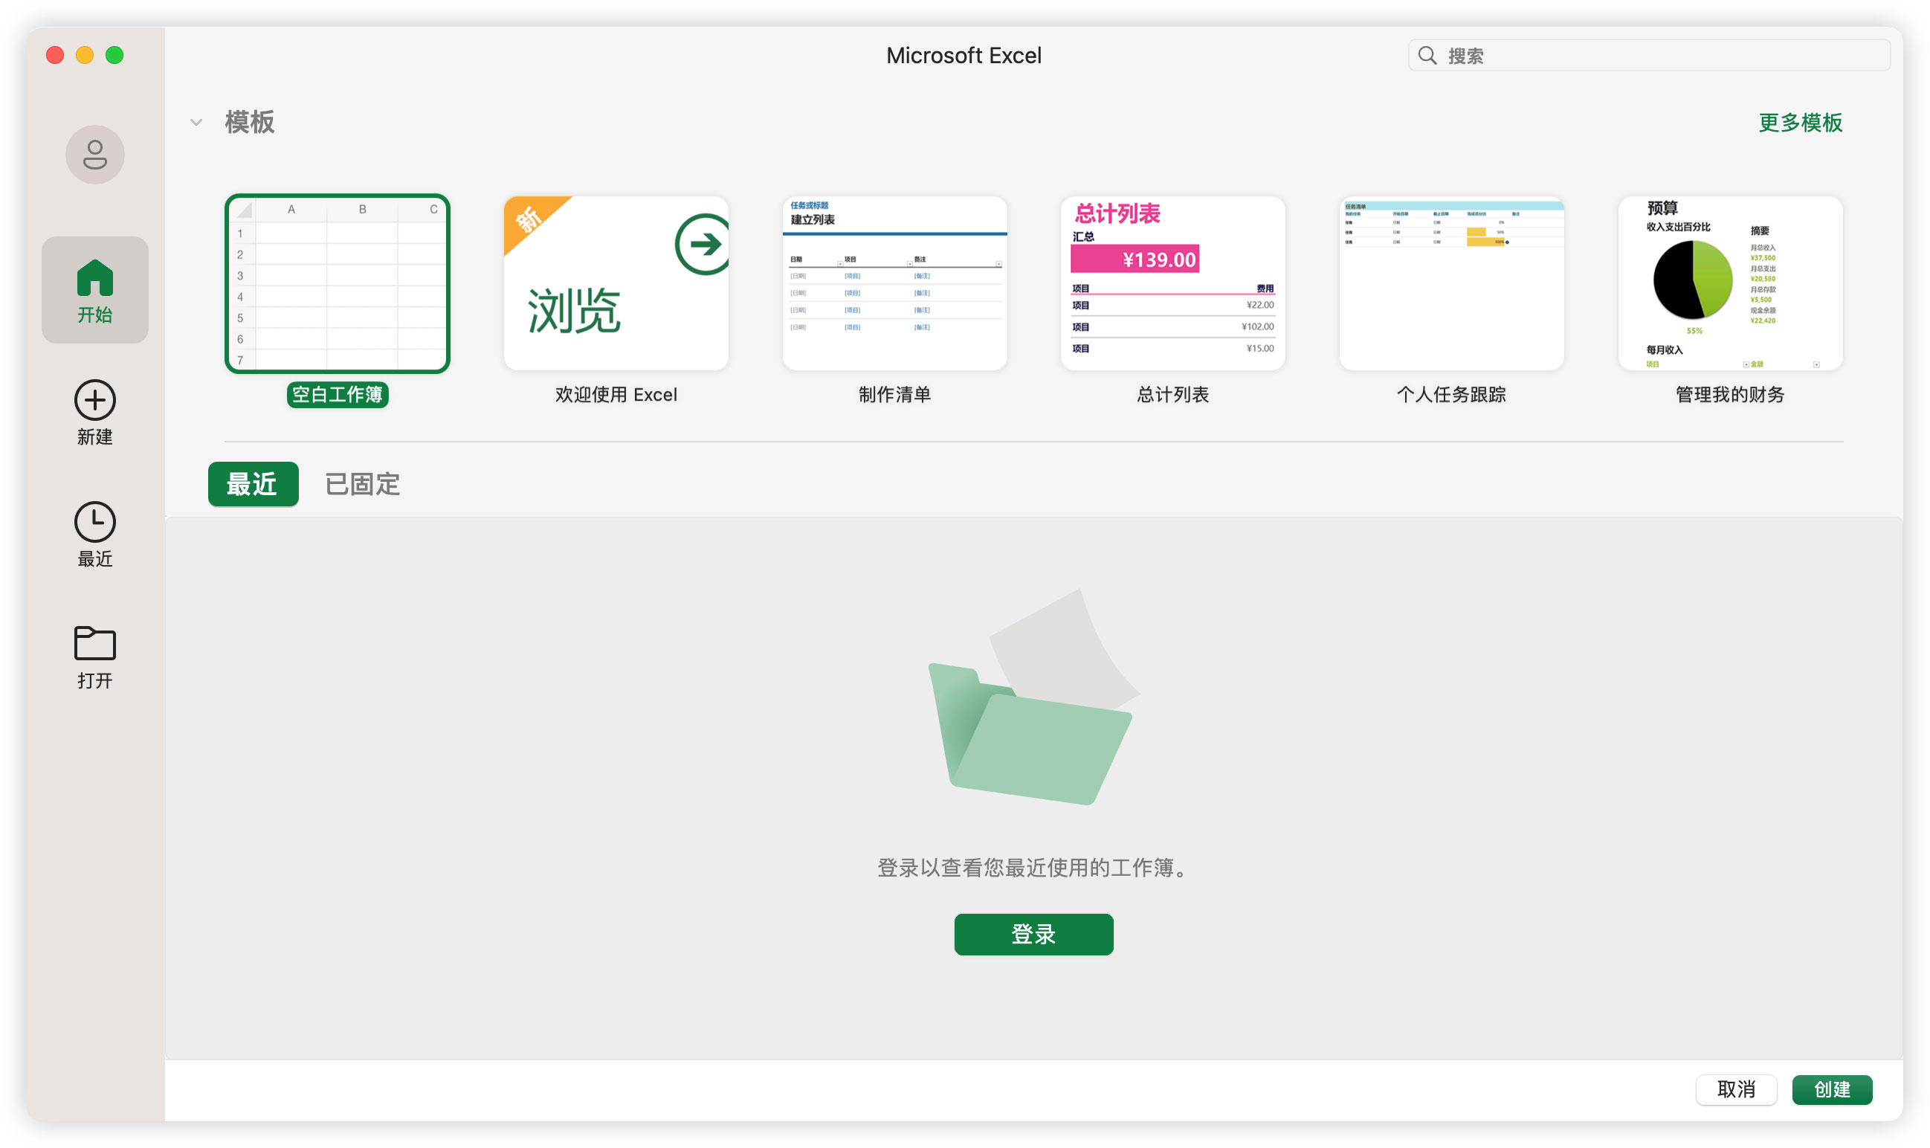Close the window with the red button
1930x1148 pixels.
tap(55, 55)
